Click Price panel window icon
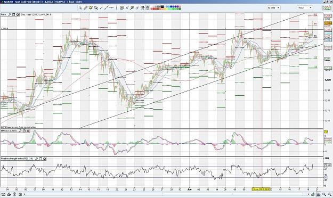This screenshot has width=333, height=198. 13,15
